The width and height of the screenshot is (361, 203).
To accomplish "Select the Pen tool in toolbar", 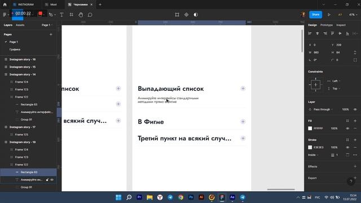I will pos(51,15).
